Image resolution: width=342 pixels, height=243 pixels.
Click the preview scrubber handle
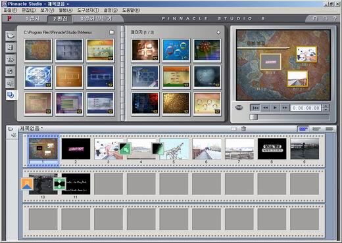point(253,117)
